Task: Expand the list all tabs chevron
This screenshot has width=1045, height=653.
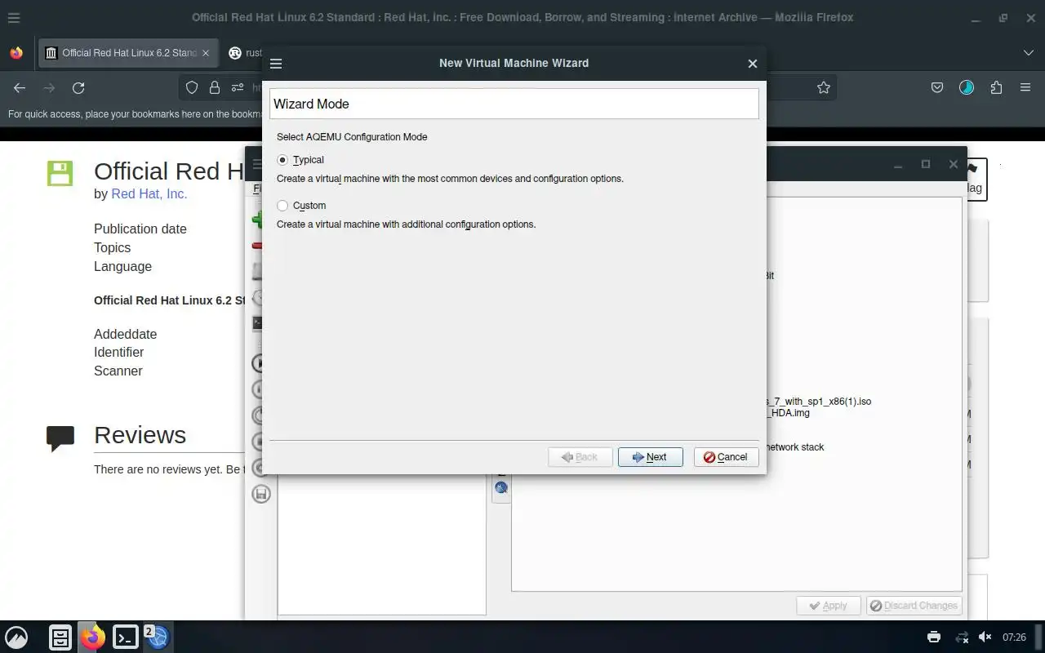Action: coord(1028,53)
